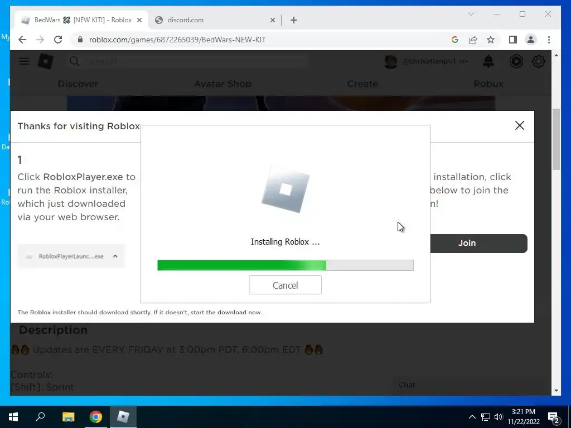Image resolution: width=571 pixels, height=428 pixels.
Task: Bookmark this page with the star
Action: coord(491,40)
